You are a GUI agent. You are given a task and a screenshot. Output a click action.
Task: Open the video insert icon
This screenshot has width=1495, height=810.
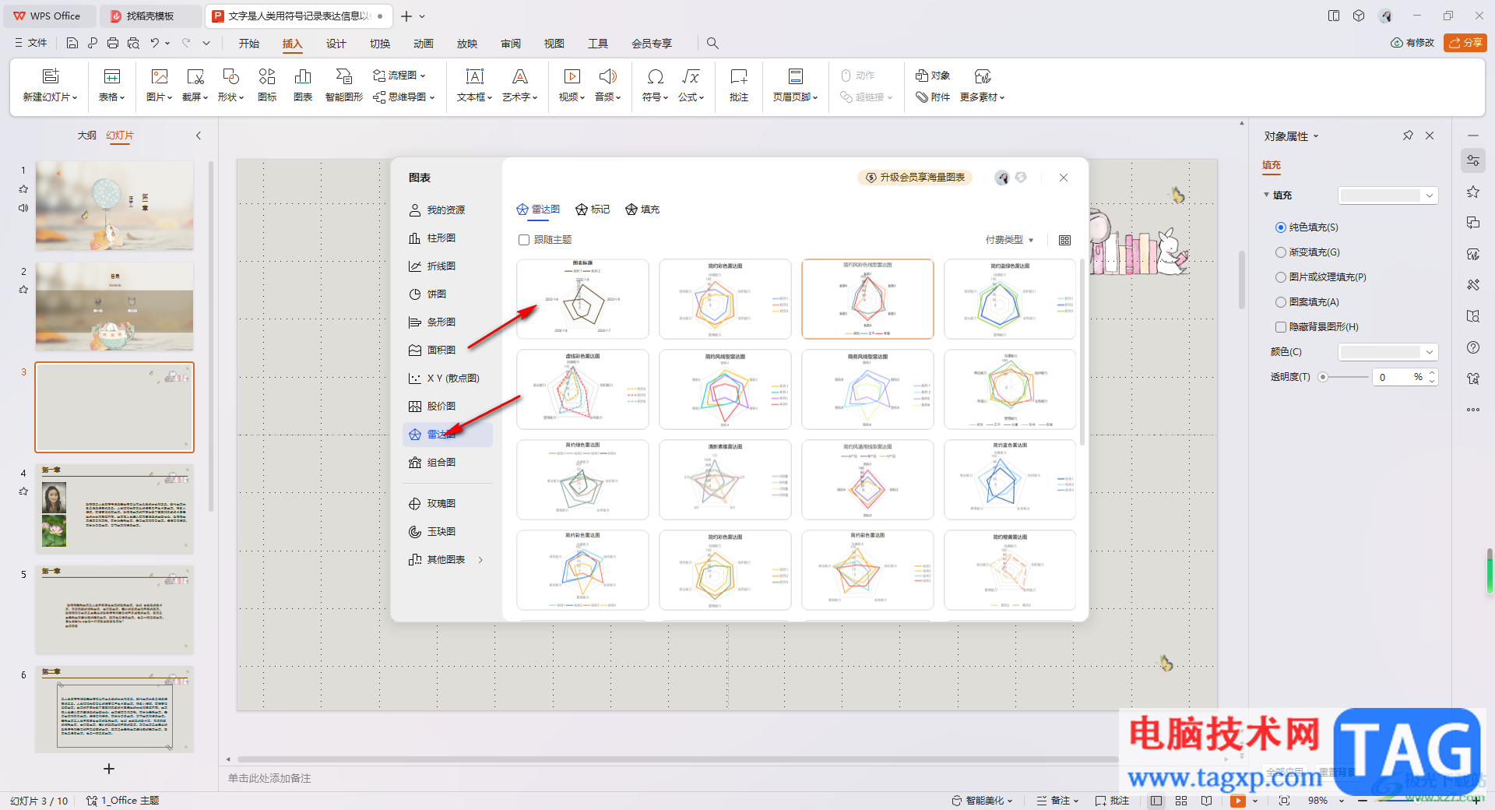(x=572, y=77)
